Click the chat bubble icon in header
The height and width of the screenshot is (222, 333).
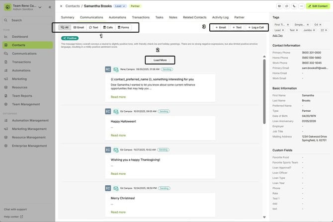pyautogui.click(x=287, y=6)
